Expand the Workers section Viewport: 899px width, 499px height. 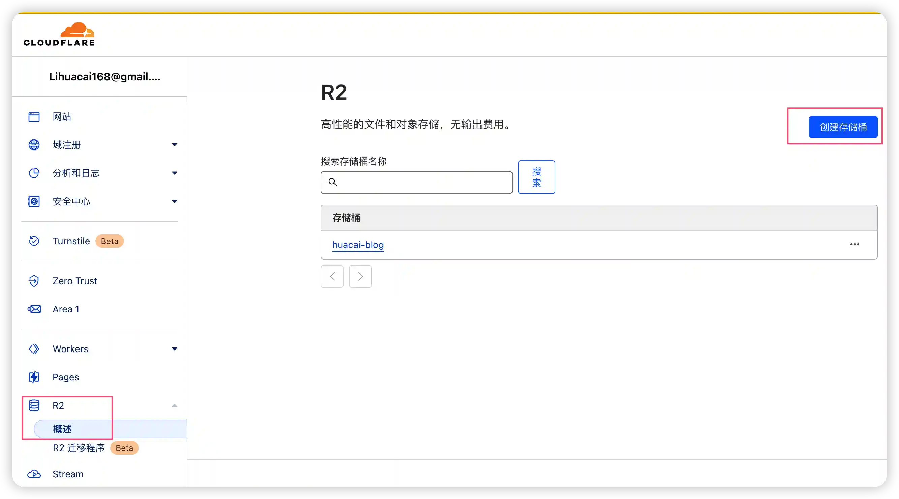click(x=174, y=349)
